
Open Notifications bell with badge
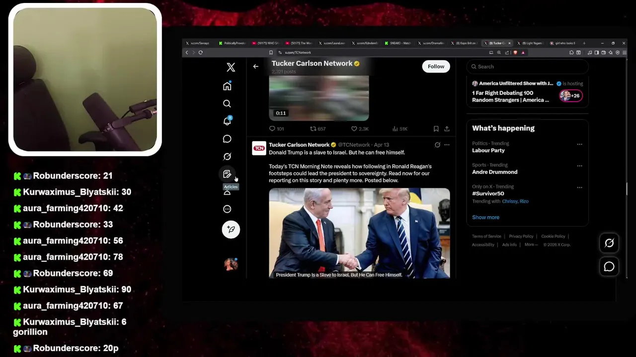tap(227, 121)
